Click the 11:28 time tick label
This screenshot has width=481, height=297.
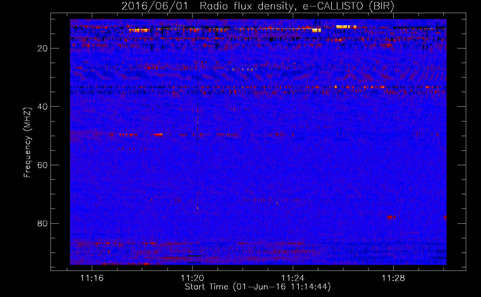393,278
